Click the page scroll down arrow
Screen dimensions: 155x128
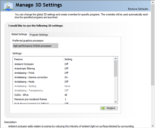[153, 126]
